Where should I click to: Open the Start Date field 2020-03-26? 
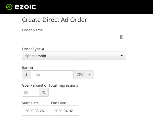pos(36,111)
